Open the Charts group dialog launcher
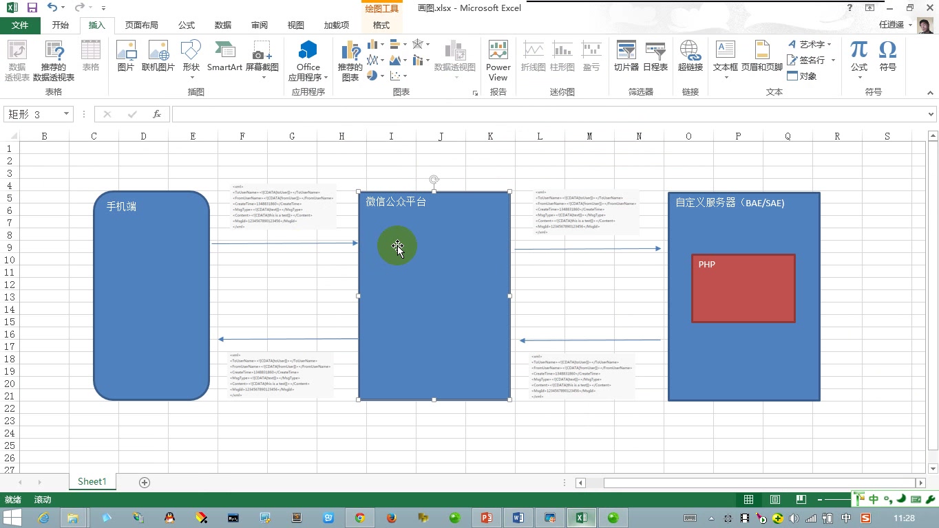The height and width of the screenshot is (528, 939). 475,93
